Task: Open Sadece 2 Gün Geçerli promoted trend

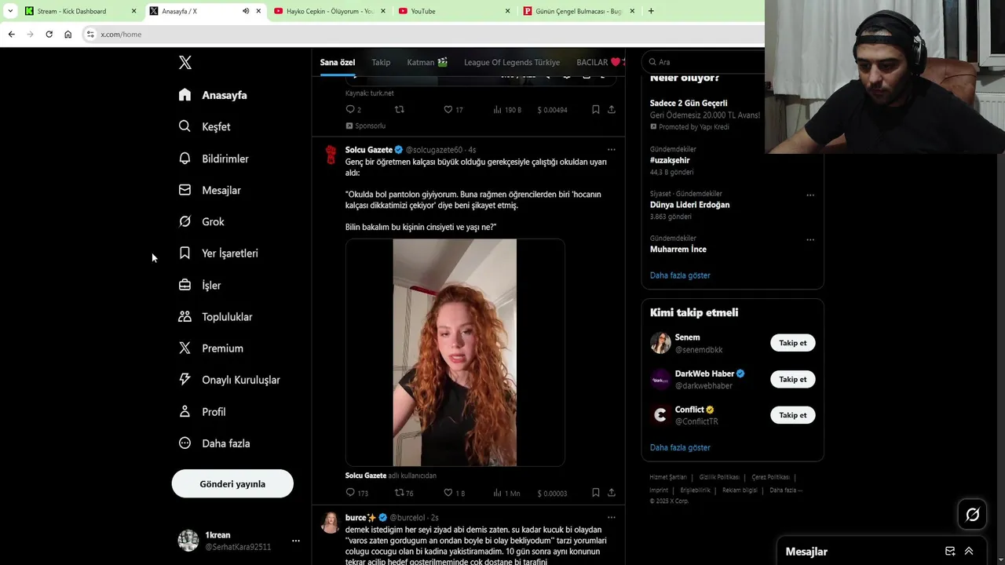Action: click(689, 103)
